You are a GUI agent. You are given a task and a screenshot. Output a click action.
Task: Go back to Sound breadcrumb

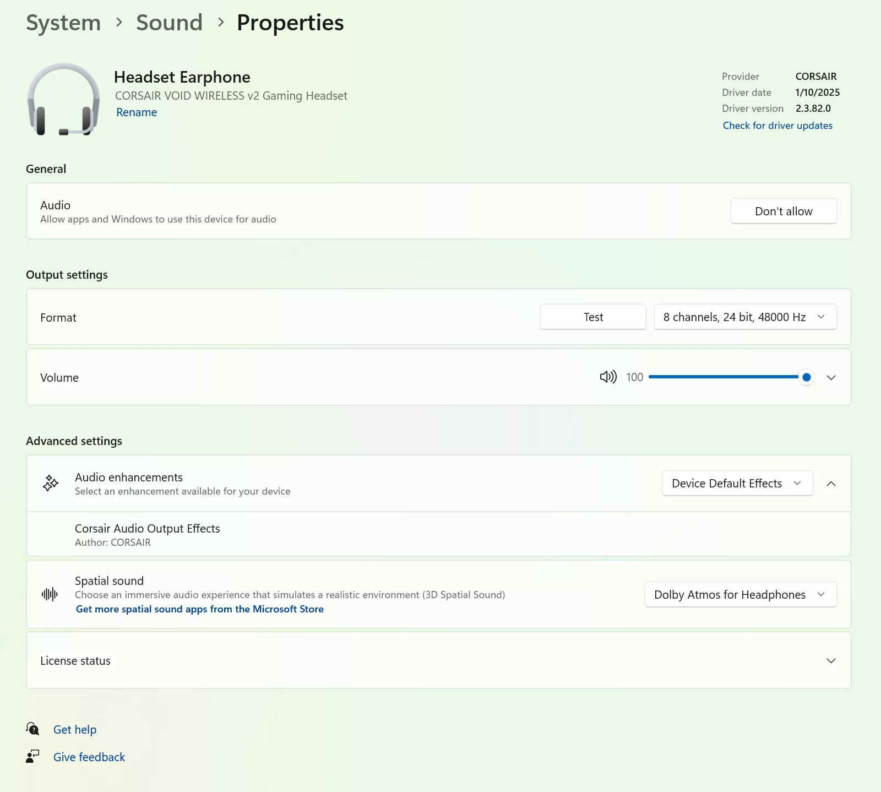[170, 23]
